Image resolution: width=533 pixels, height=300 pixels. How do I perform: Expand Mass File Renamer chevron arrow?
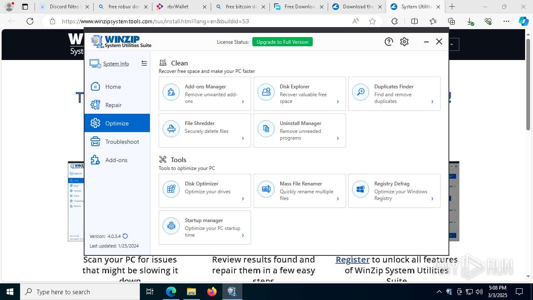tap(338, 199)
